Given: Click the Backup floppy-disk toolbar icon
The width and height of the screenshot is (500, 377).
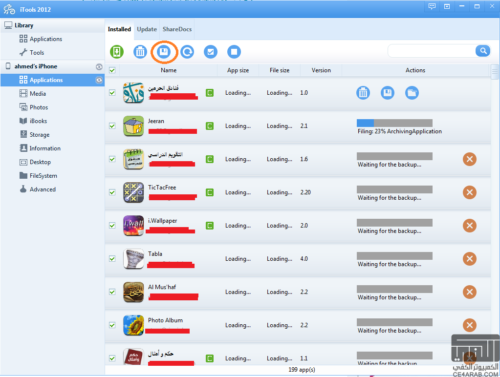Looking at the screenshot, I should (164, 52).
